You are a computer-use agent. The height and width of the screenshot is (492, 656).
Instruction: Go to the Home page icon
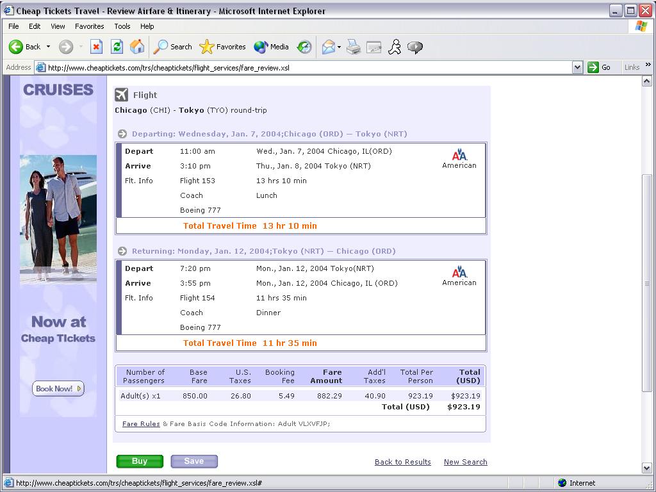[137, 47]
